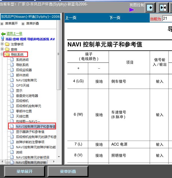This screenshot has height=178, width=172.
Task: Open the 导航系统 document in tree
Action: pyautogui.click(x=22, y=65)
